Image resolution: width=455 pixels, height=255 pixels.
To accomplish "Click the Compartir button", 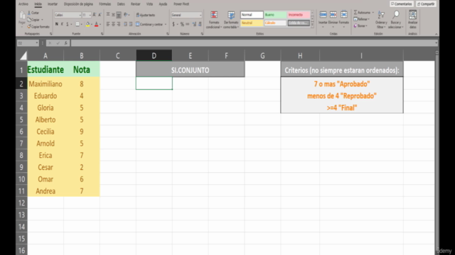I will [x=426, y=4].
